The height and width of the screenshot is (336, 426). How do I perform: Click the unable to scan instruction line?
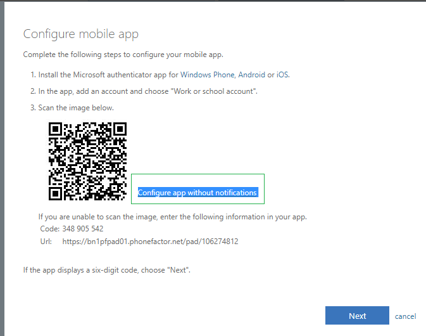click(x=172, y=217)
